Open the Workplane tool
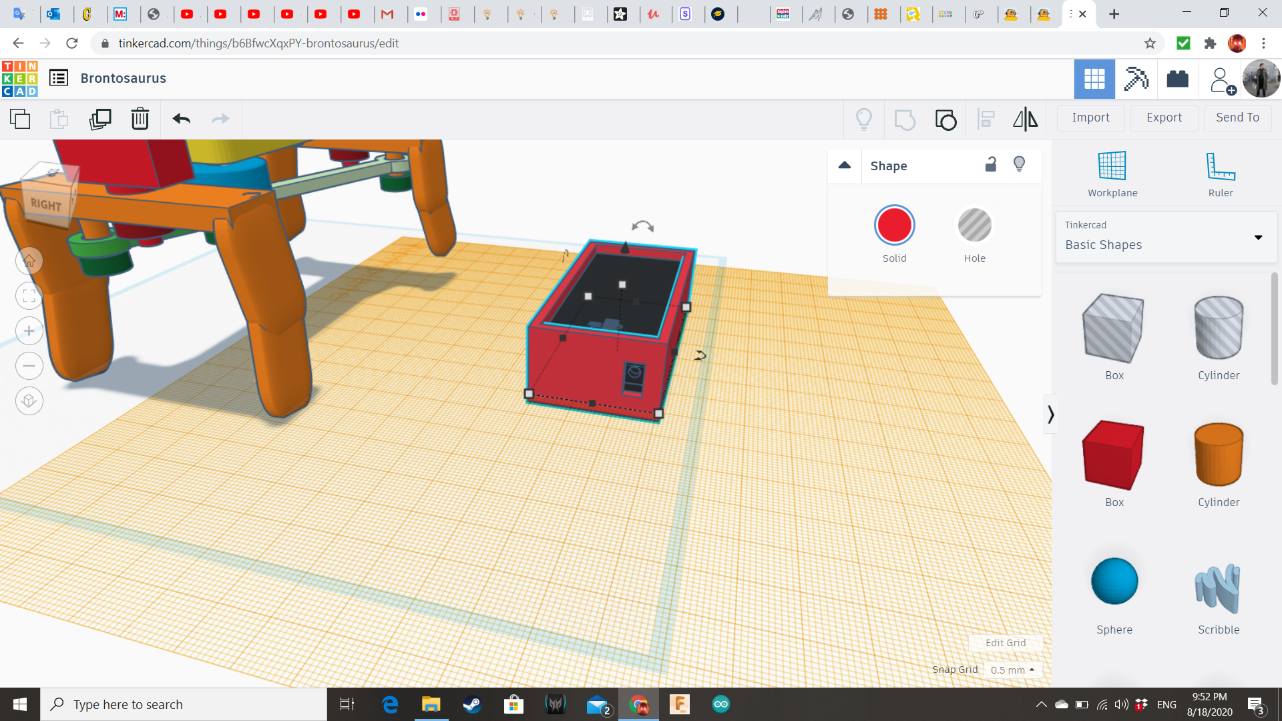 pos(1112,174)
